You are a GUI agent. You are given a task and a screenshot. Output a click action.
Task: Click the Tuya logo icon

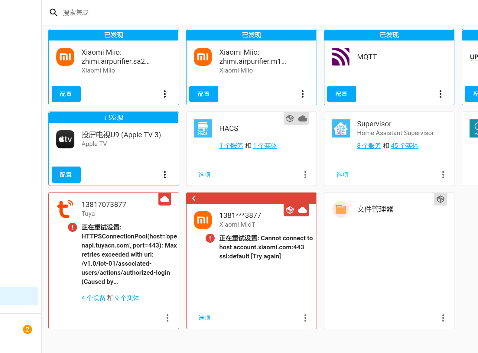point(65,209)
